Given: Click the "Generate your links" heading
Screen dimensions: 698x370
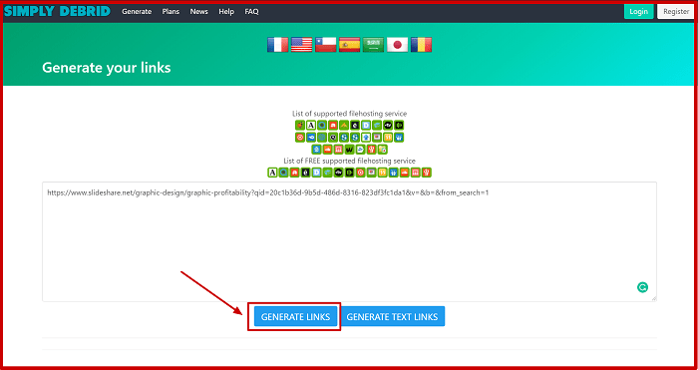Looking at the screenshot, I should tap(107, 68).
